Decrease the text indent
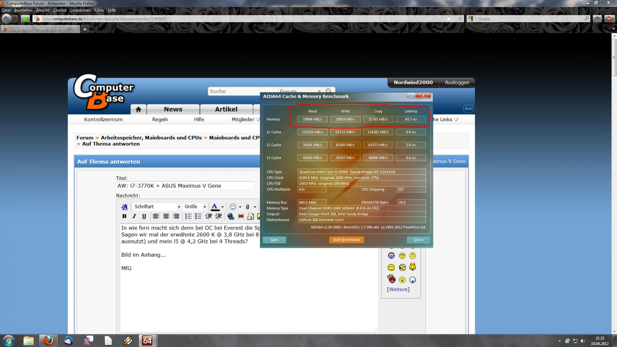The width and height of the screenshot is (617, 347). [x=208, y=216]
